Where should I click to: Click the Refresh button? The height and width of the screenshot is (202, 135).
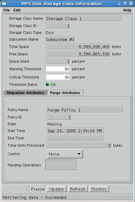coord(78,189)
